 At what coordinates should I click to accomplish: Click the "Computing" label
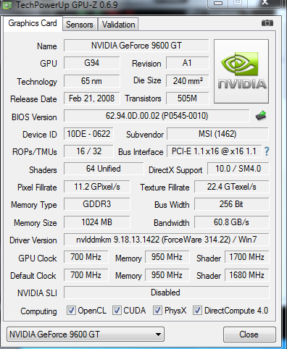38,311
